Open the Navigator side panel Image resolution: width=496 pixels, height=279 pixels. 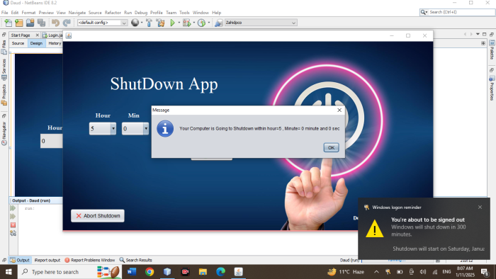tap(4, 133)
